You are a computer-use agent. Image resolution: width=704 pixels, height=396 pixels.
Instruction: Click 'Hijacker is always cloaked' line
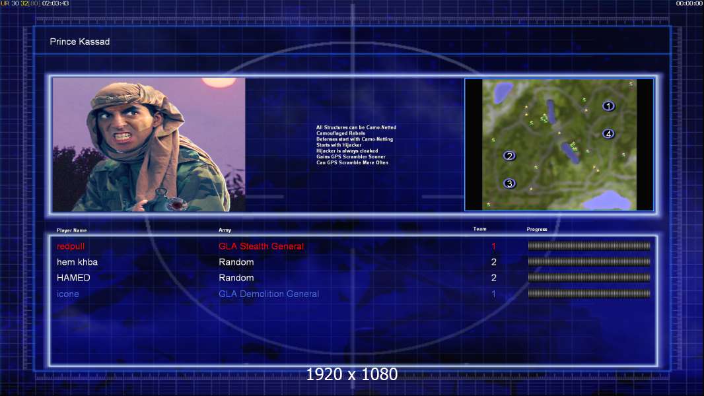click(347, 150)
